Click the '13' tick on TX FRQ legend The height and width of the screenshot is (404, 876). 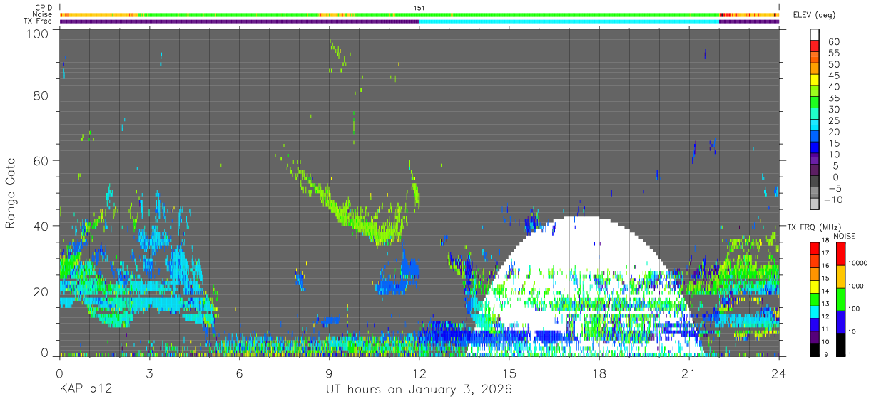pos(826,305)
